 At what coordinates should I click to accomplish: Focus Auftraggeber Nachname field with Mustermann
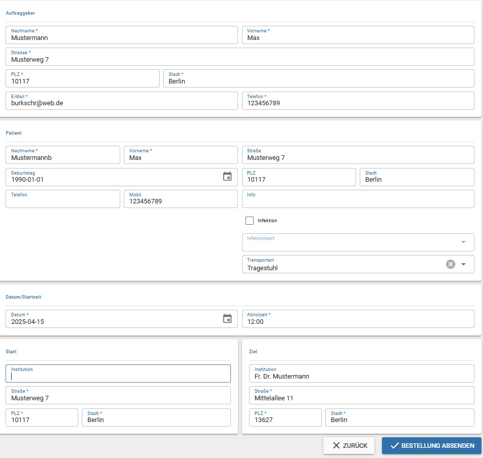coord(122,35)
